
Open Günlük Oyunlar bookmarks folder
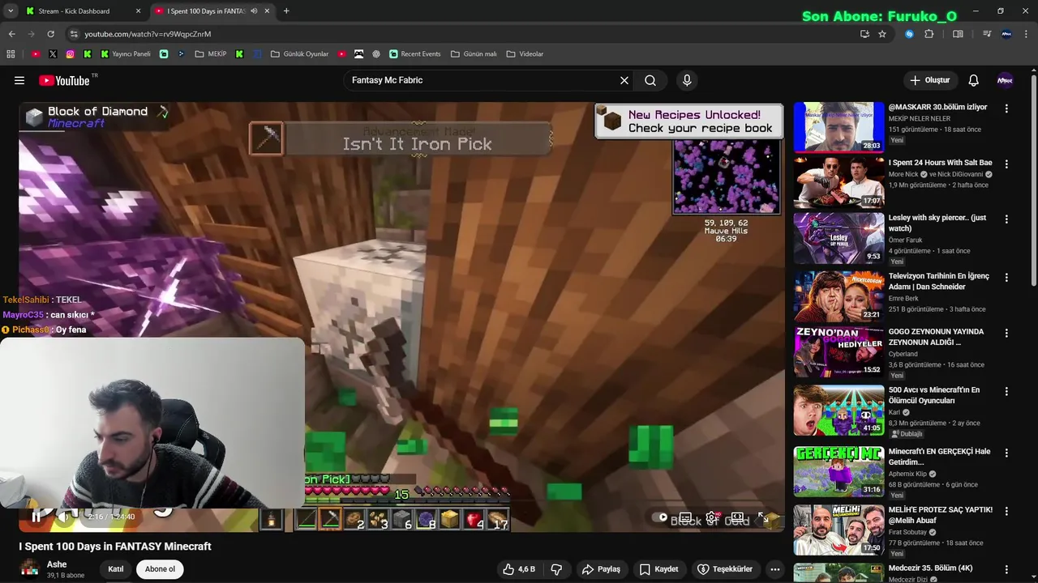point(300,54)
